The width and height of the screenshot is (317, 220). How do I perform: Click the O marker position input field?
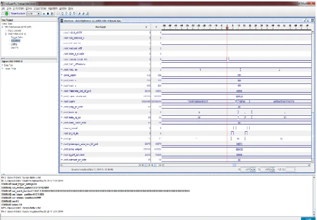click(x=266, y=169)
